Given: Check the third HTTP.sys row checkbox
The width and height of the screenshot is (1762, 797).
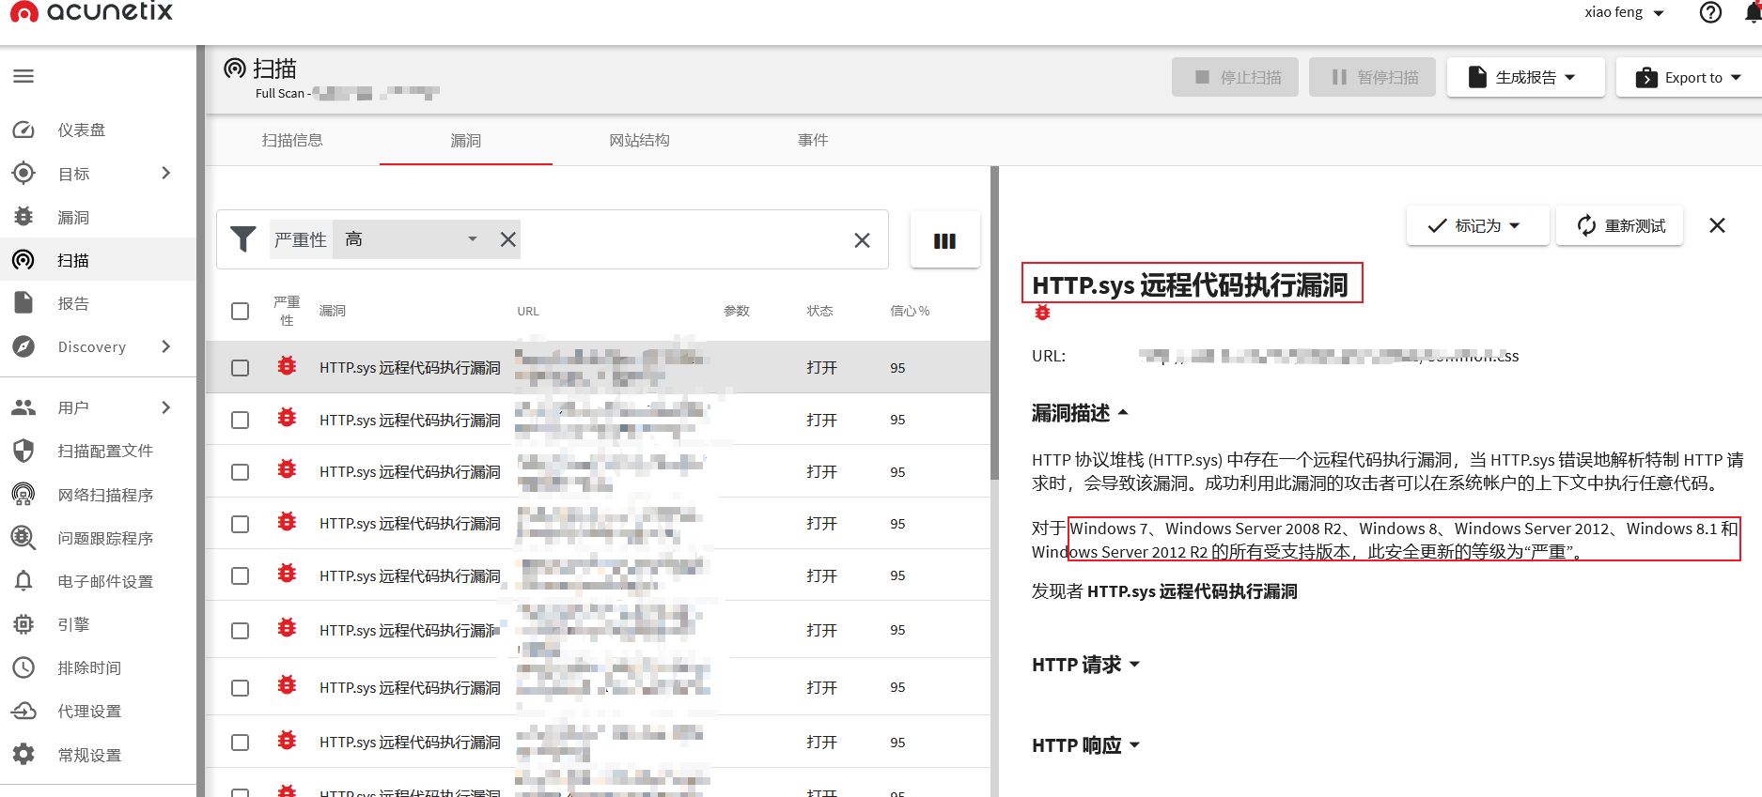Looking at the screenshot, I should [241, 471].
